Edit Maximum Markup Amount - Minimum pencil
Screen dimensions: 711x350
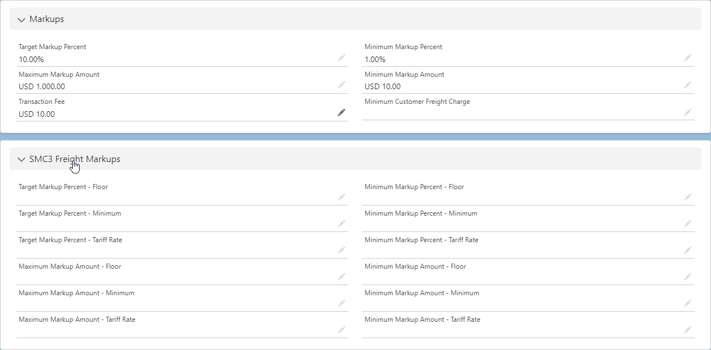click(342, 303)
